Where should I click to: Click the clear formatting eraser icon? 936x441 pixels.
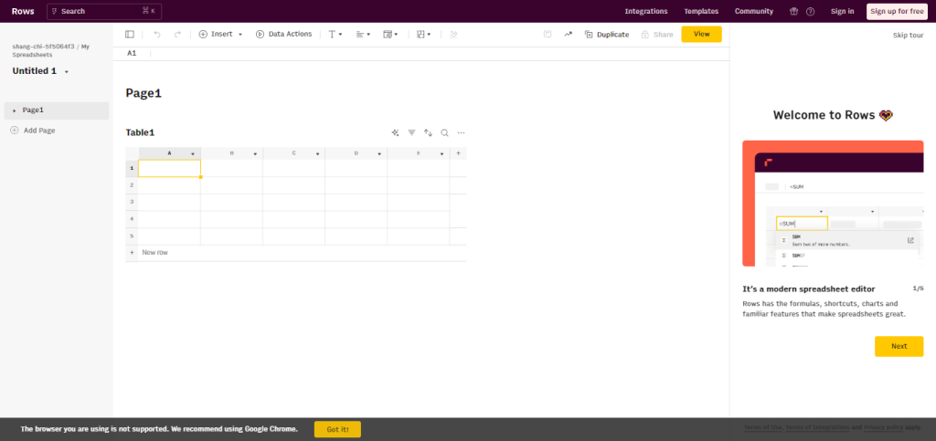453,35
